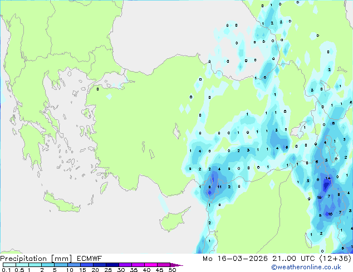The image size is (353, 272).
Task: Select the 5–10 mm legend swatch
Action: click(61, 265)
